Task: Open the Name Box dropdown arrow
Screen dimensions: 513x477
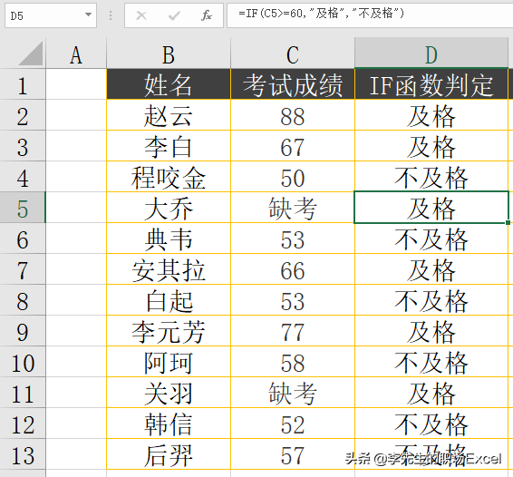Action: pos(88,15)
